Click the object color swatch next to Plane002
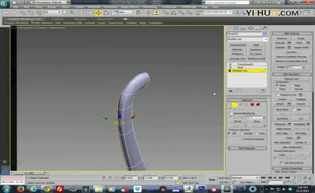Screen dimensions: 315x193 [265, 34]
